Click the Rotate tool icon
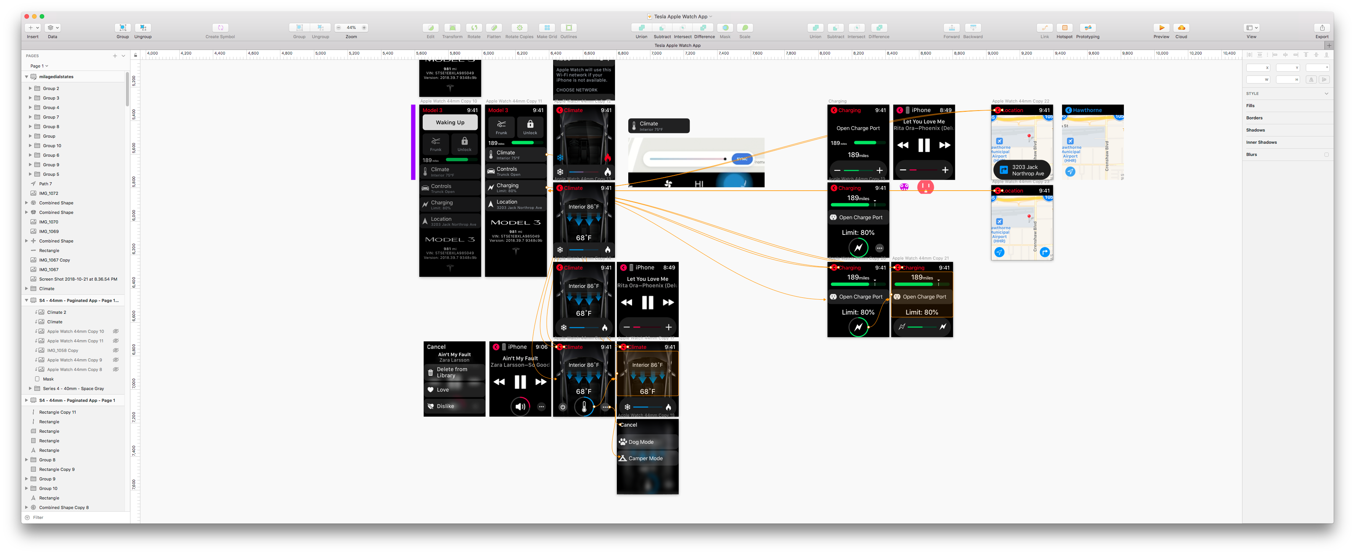Image resolution: width=1355 pixels, height=554 pixels. point(474,28)
